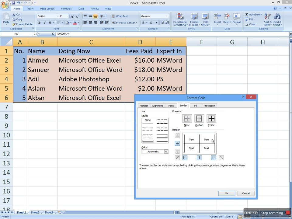Image resolution: width=292 pixels, height=219 pixels.
Task: Choose font color red A swatch
Action: pyautogui.click(x=75, y=23)
